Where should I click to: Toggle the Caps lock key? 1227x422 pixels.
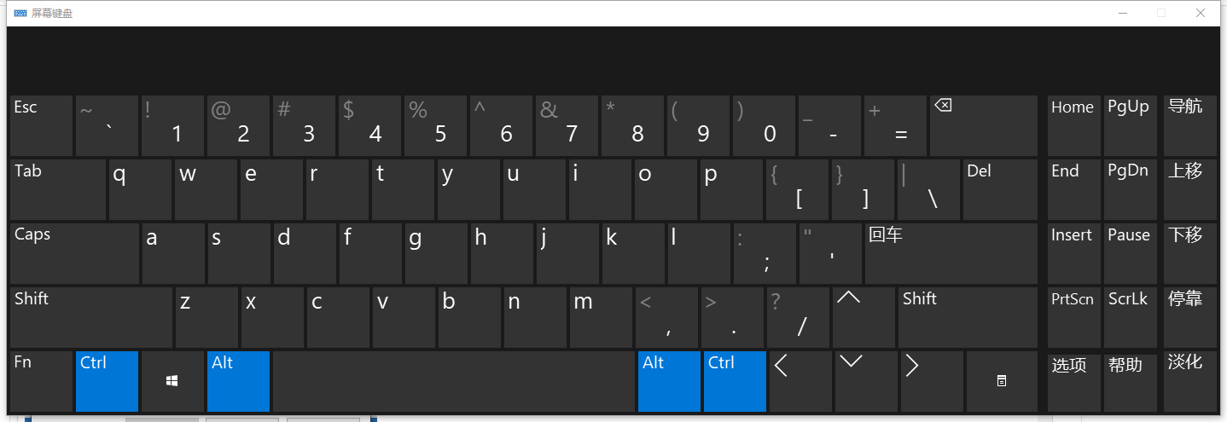coord(74,253)
